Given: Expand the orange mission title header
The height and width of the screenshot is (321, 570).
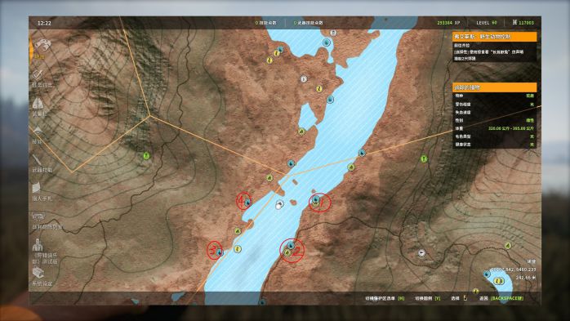Looking at the screenshot, I should coord(494,37).
